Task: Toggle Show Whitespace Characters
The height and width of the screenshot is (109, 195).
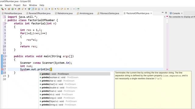Action: tap(42, 9)
